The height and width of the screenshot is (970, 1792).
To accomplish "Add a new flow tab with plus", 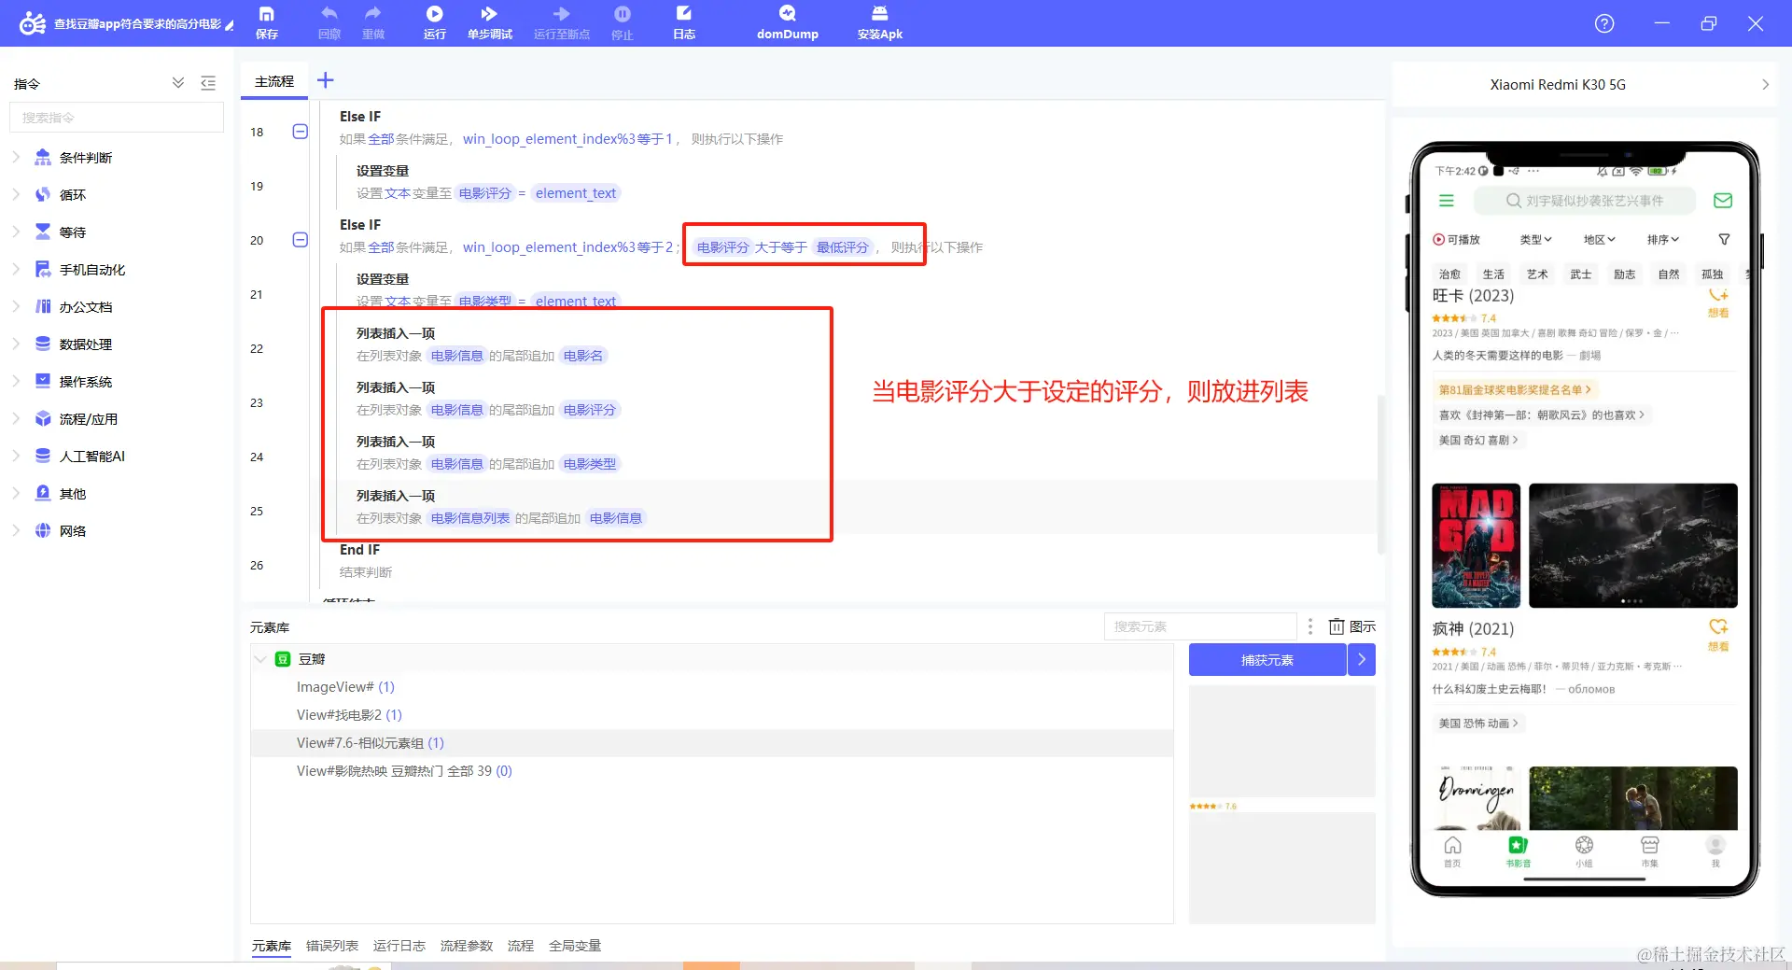I will coord(325,80).
